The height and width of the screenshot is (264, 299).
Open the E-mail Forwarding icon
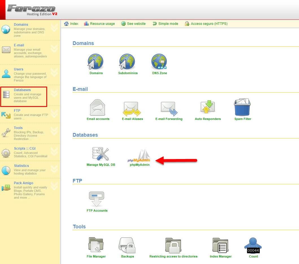coord(169,109)
